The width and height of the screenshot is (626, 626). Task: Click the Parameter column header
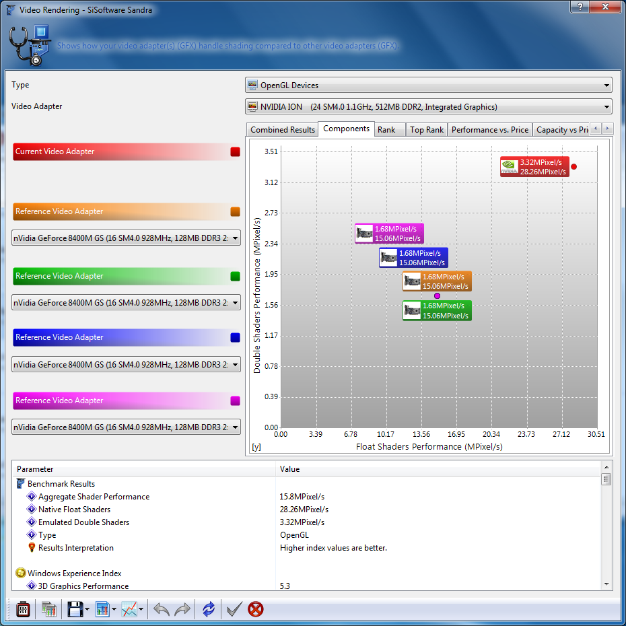point(144,469)
